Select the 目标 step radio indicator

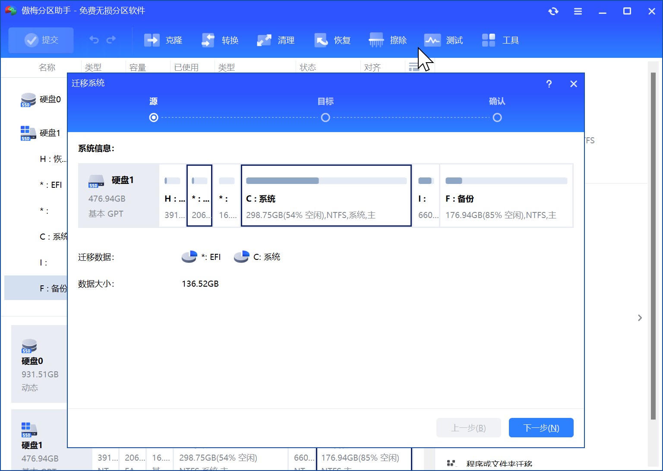pyautogui.click(x=325, y=117)
